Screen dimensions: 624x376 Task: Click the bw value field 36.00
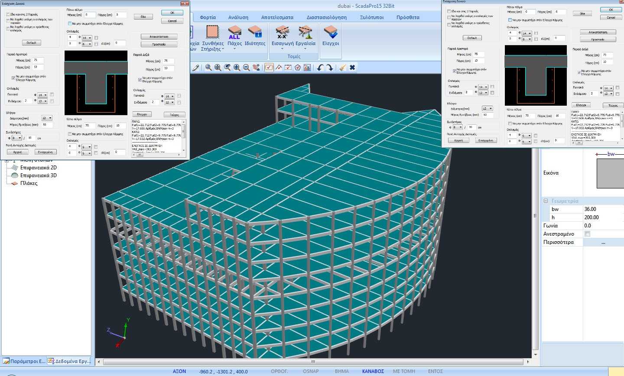click(604, 209)
